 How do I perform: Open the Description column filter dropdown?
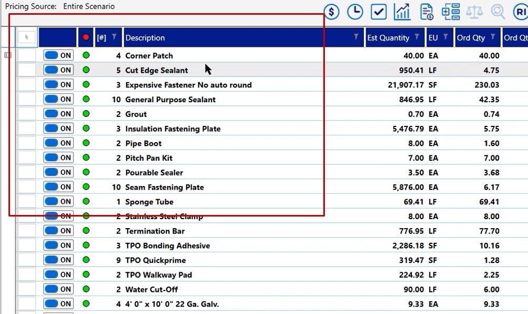pos(356,37)
